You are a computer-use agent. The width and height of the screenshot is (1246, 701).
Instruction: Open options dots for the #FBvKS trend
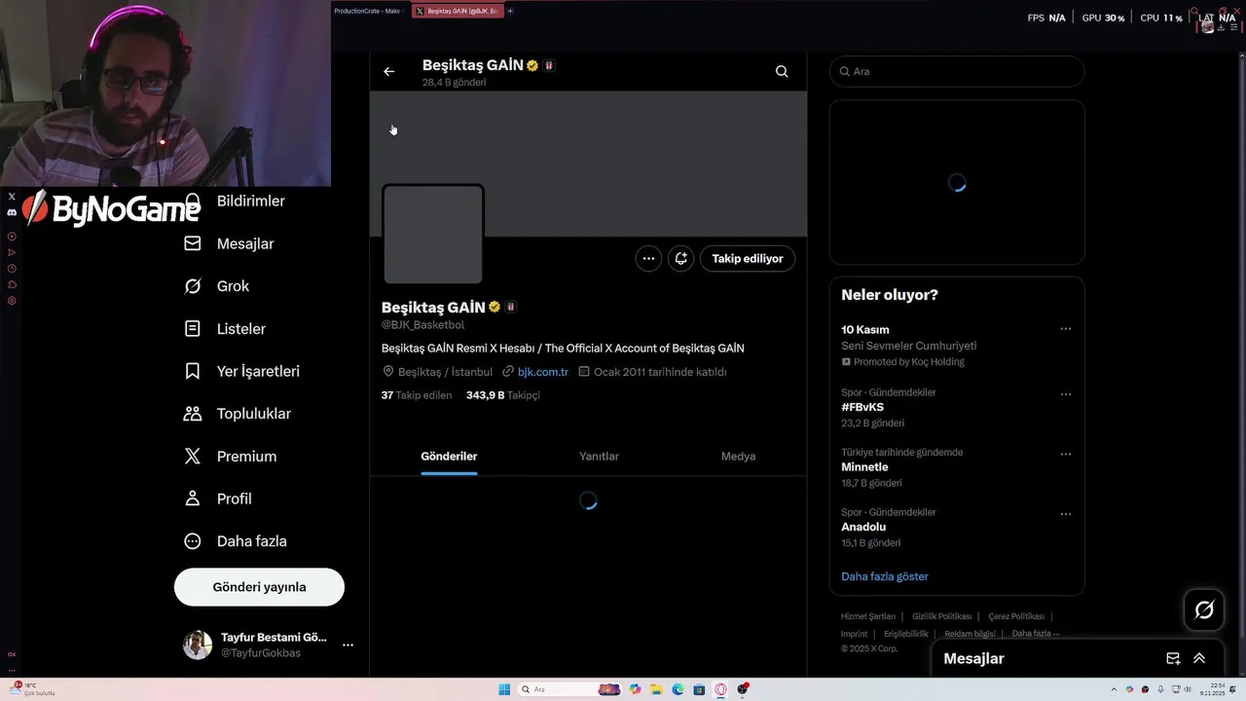point(1066,394)
